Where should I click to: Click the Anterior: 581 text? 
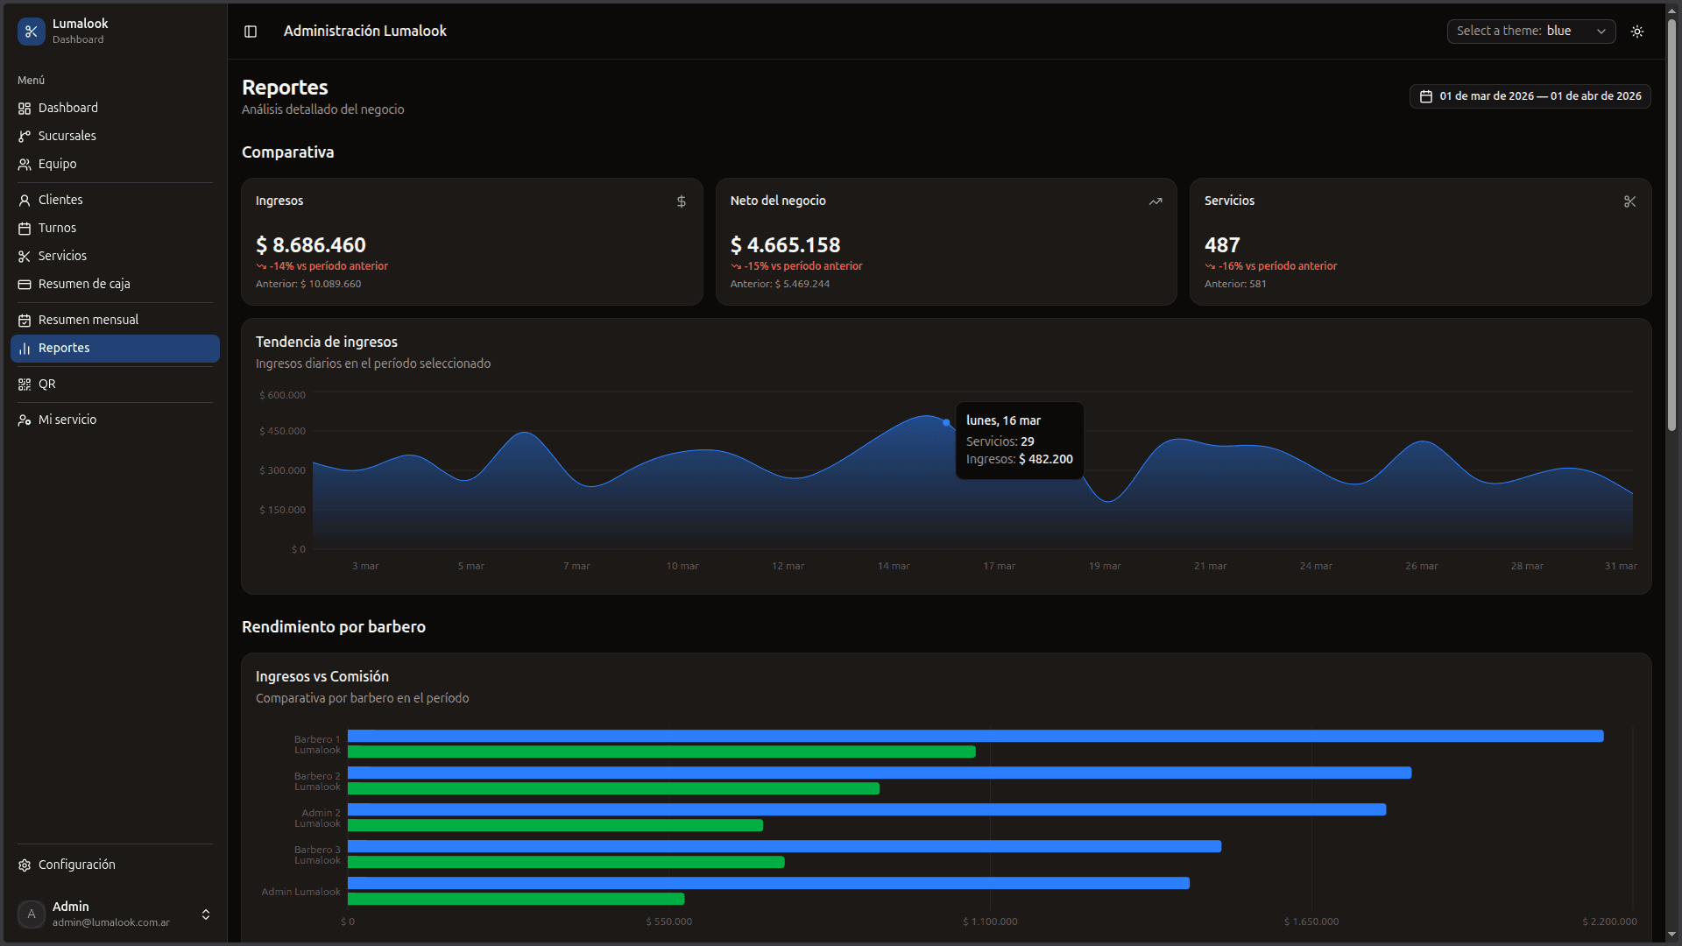[x=1235, y=284]
